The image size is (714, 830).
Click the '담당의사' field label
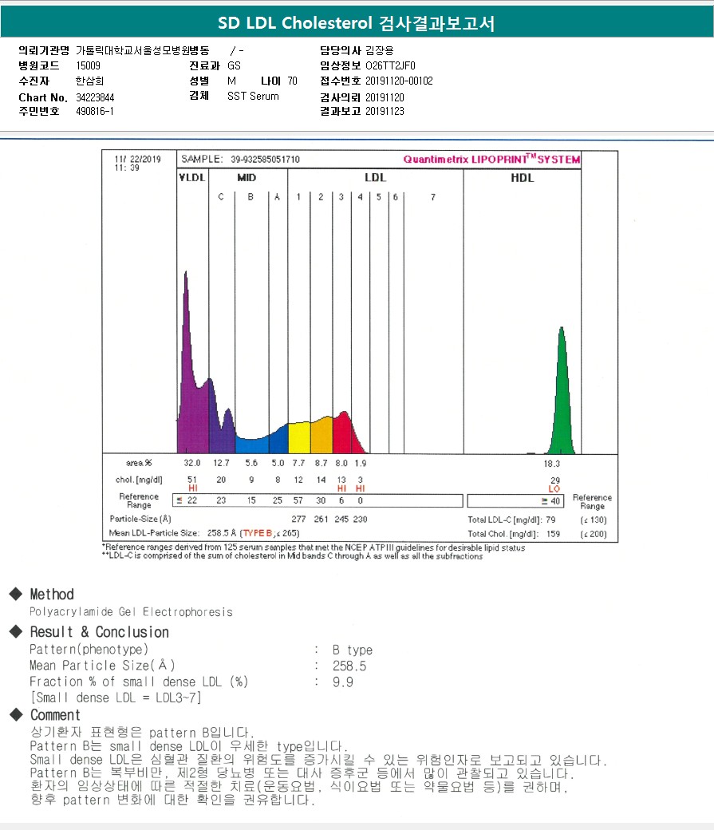tap(341, 50)
